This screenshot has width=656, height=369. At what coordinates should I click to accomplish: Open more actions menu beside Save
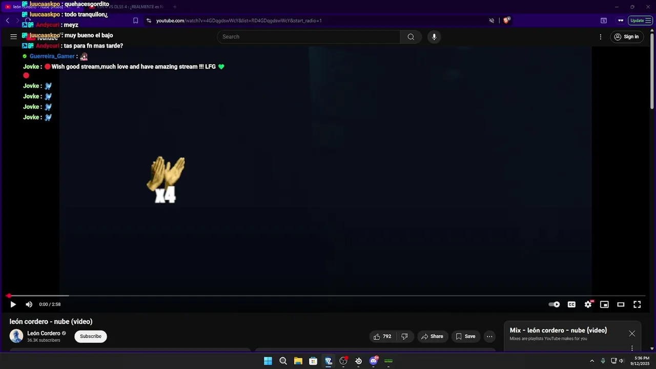pos(490,337)
